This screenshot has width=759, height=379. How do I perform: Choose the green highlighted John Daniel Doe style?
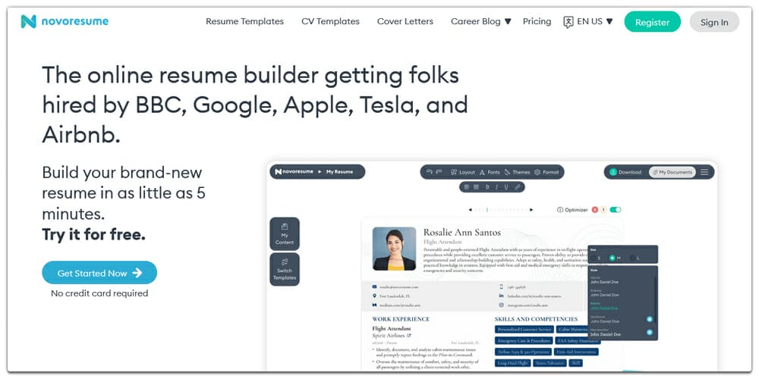[604, 306]
